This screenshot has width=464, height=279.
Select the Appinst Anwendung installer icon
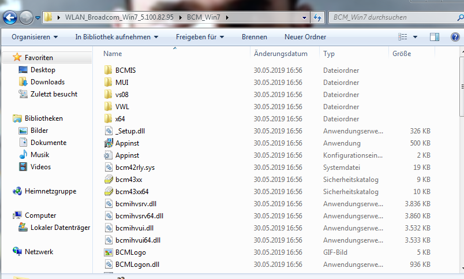108,143
